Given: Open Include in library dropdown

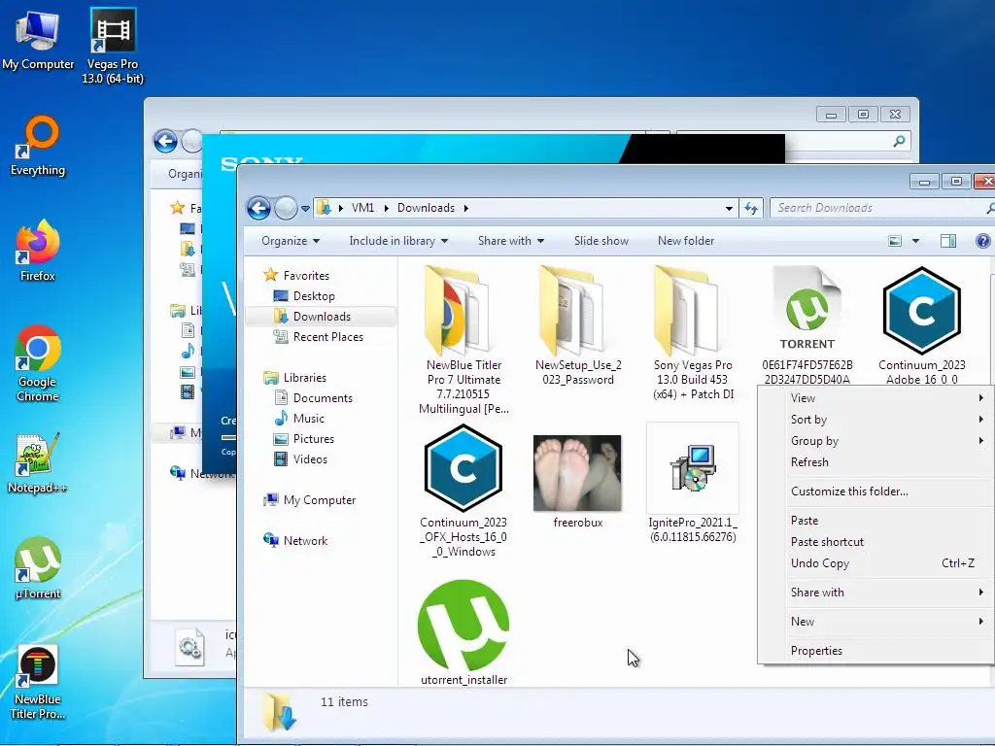Looking at the screenshot, I should (x=398, y=241).
